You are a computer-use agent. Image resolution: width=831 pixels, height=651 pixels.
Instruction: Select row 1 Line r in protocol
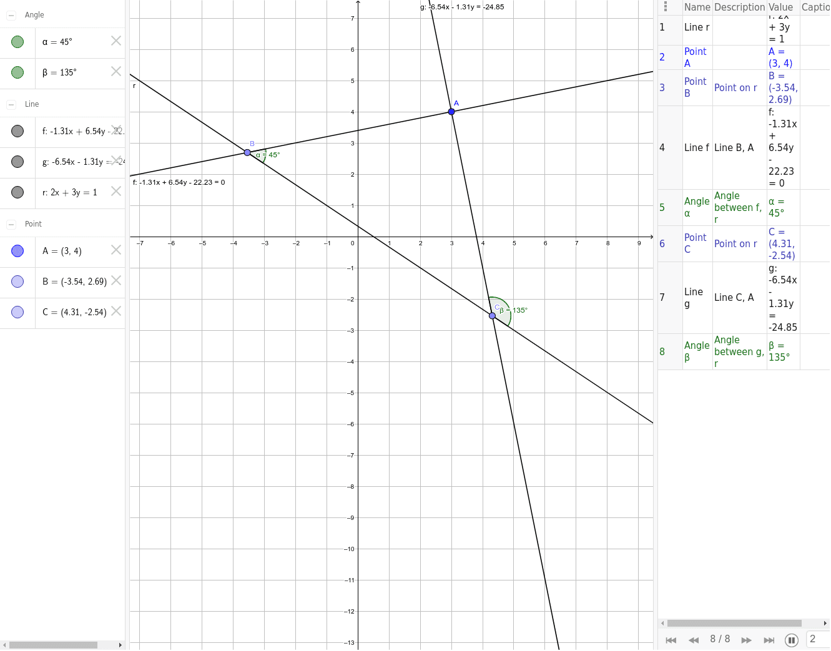click(x=744, y=27)
